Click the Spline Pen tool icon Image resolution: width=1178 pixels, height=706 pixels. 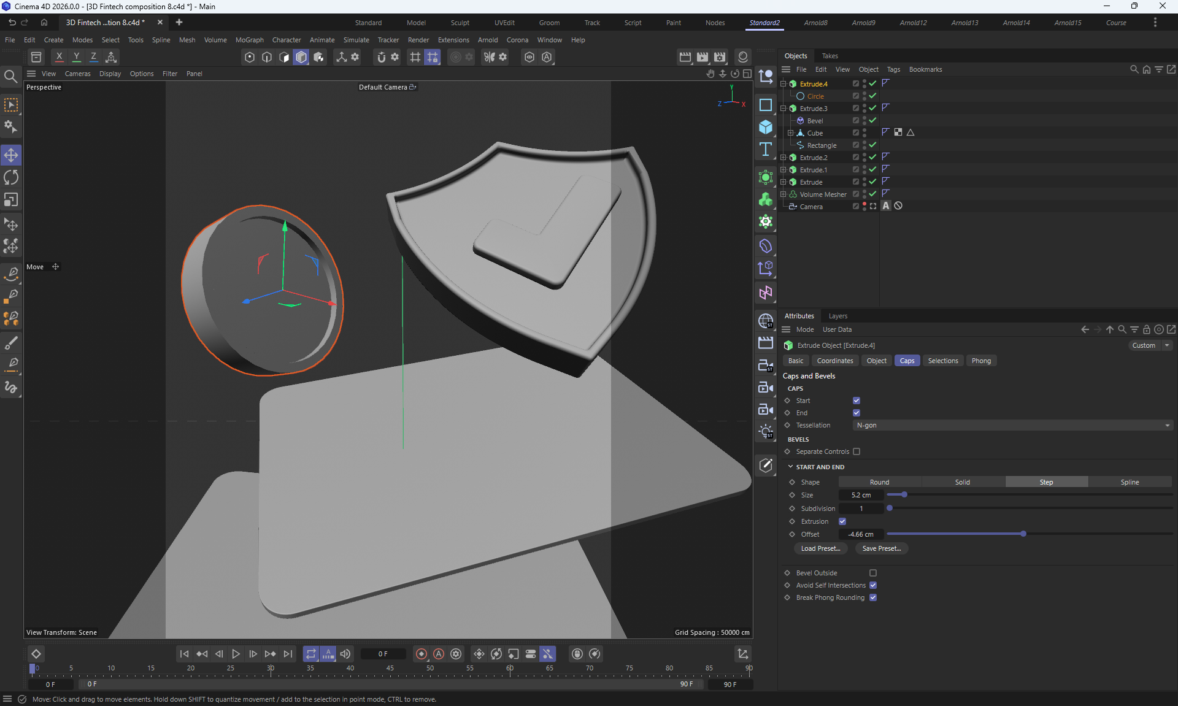[11, 273]
